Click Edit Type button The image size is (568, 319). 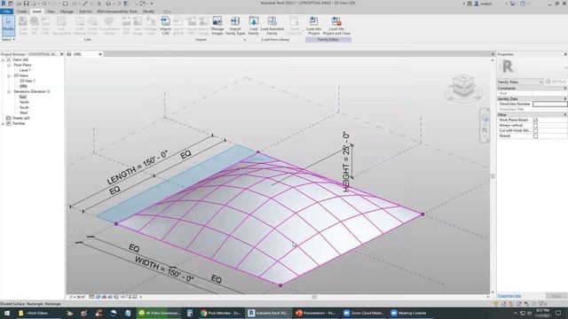pos(556,82)
